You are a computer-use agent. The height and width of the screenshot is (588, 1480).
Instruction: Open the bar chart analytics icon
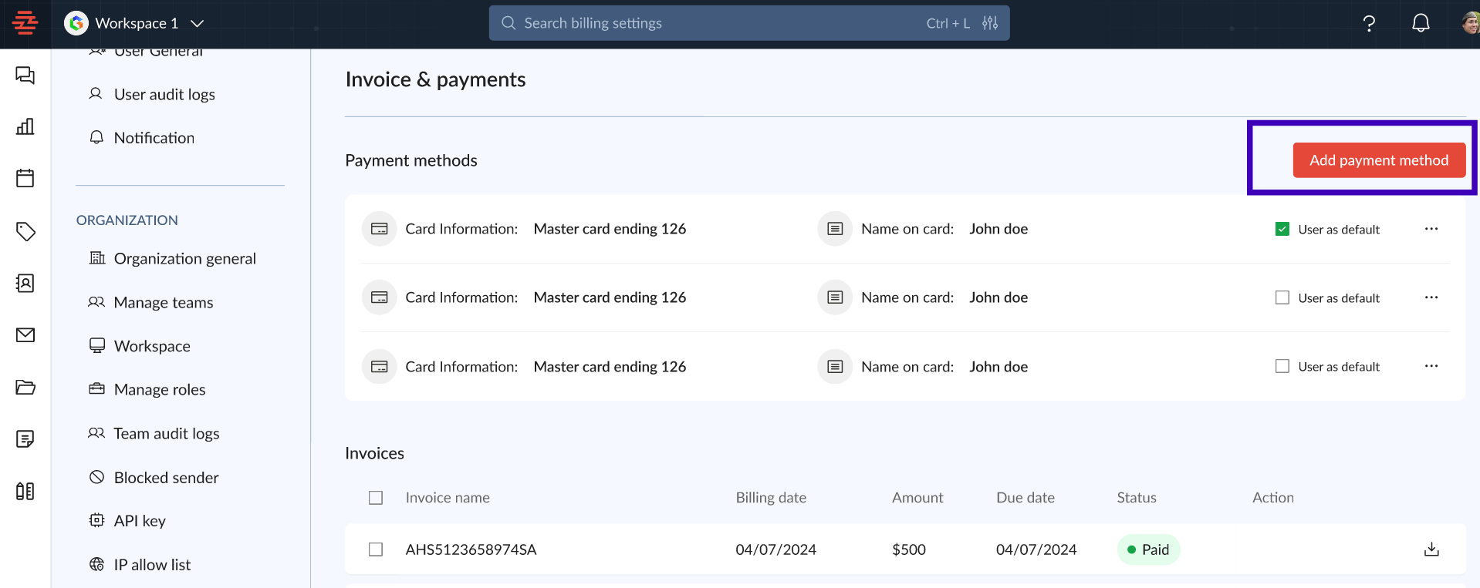tap(25, 126)
